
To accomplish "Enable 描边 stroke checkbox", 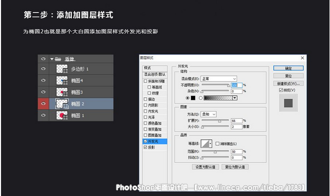I will [146, 99].
